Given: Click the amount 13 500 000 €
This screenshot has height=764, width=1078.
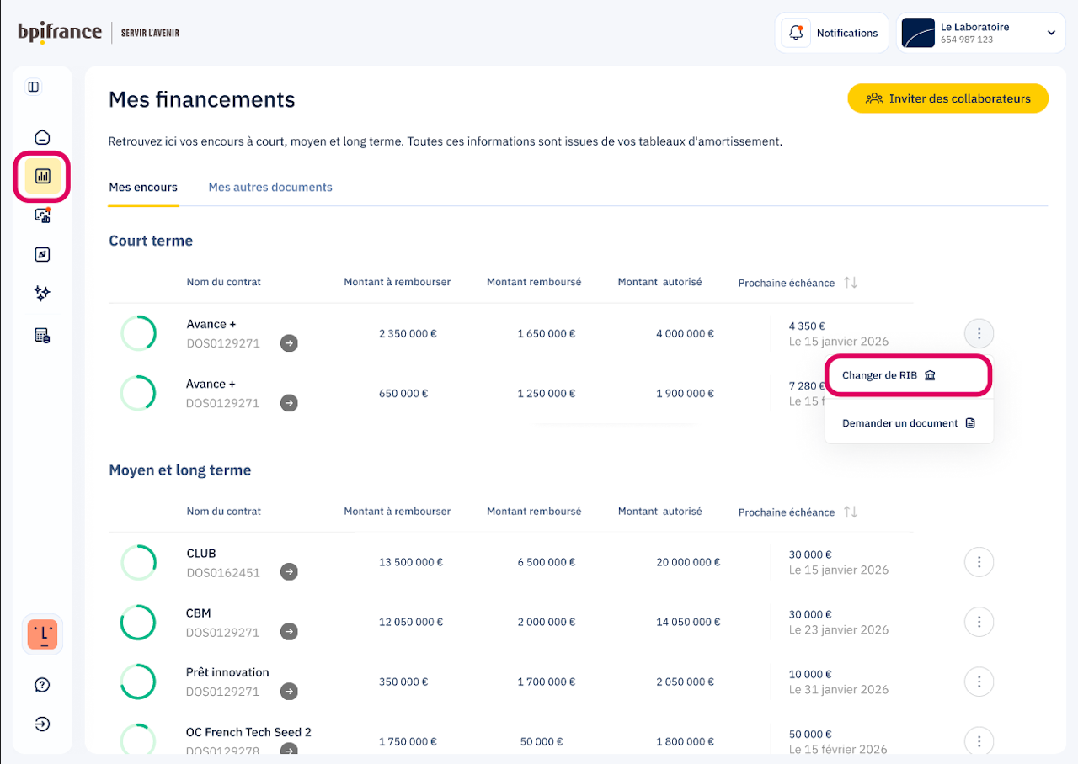Looking at the screenshot, I should pos(411,562).
